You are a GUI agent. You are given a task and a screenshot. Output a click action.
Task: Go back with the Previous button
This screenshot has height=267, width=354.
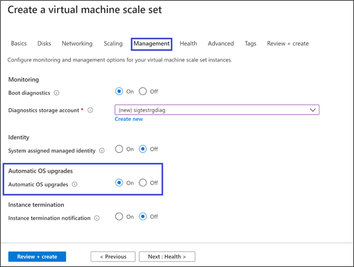[113, 256]
